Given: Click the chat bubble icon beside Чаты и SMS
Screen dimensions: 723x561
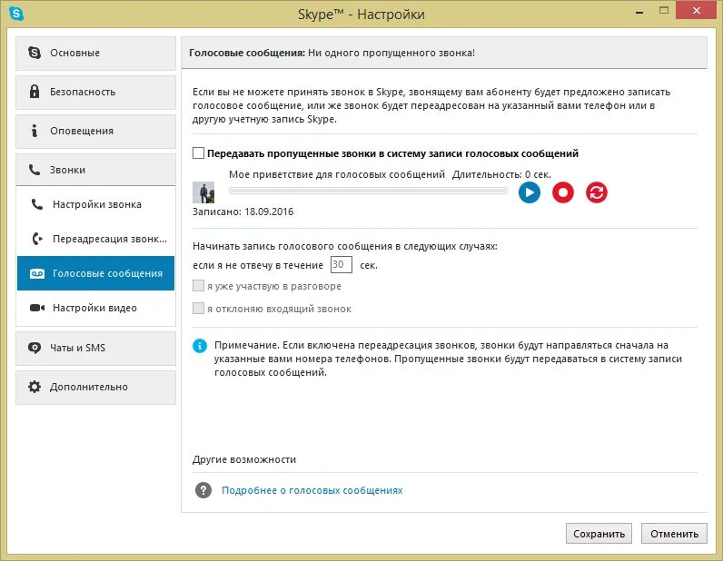Looking at the screenshot, I should 35,347.
